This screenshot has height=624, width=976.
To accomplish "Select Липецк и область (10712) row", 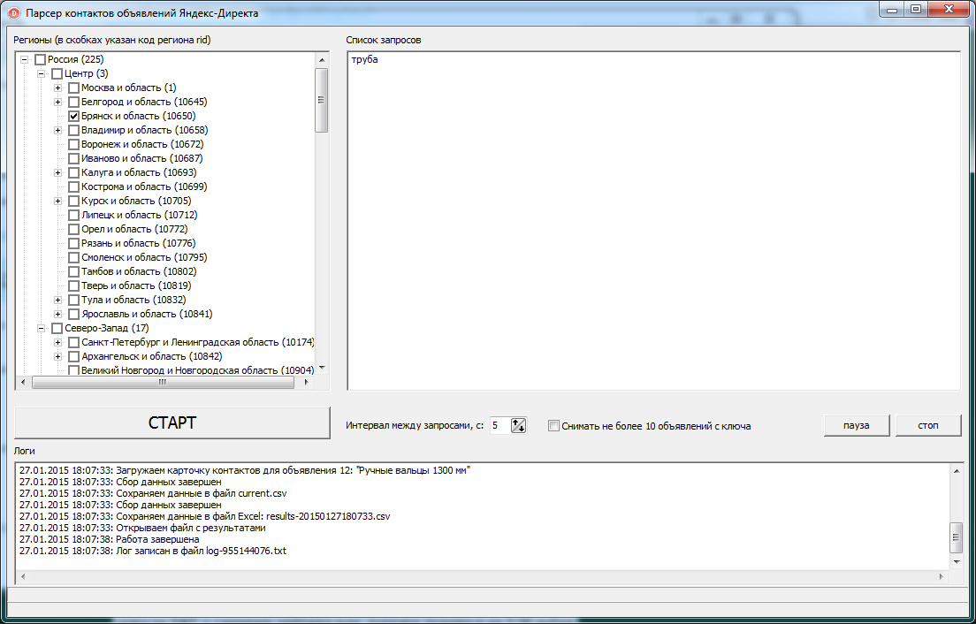I will [x=140, y=216].
